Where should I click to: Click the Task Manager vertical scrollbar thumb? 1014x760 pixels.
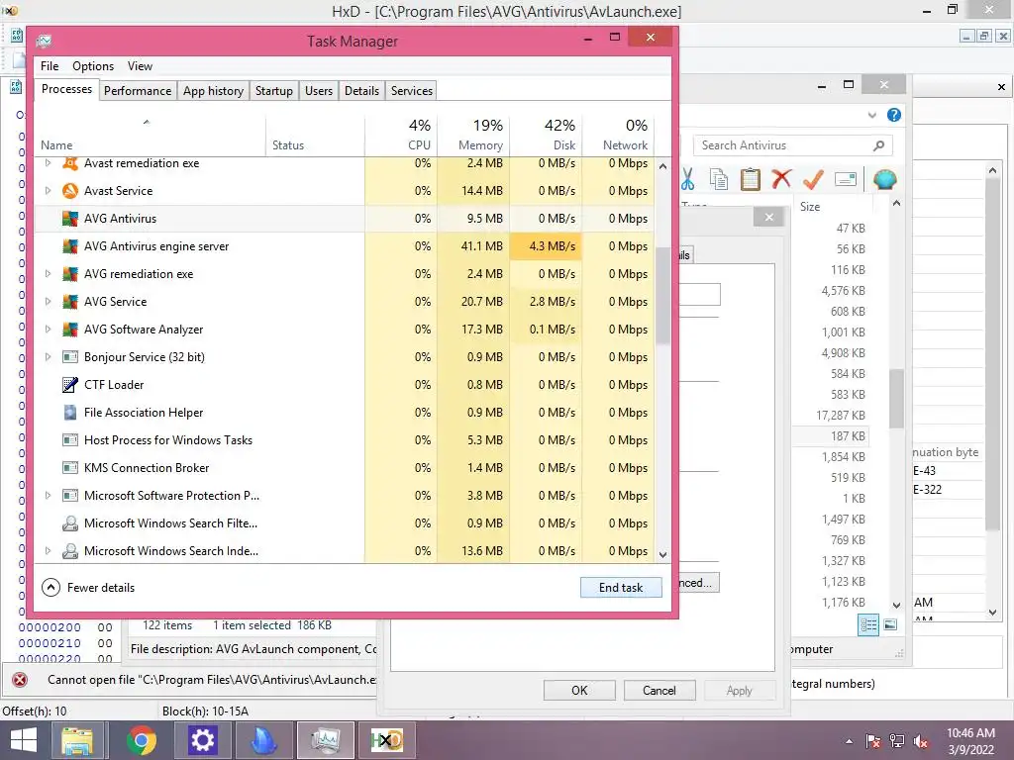(x=662, y=296)
